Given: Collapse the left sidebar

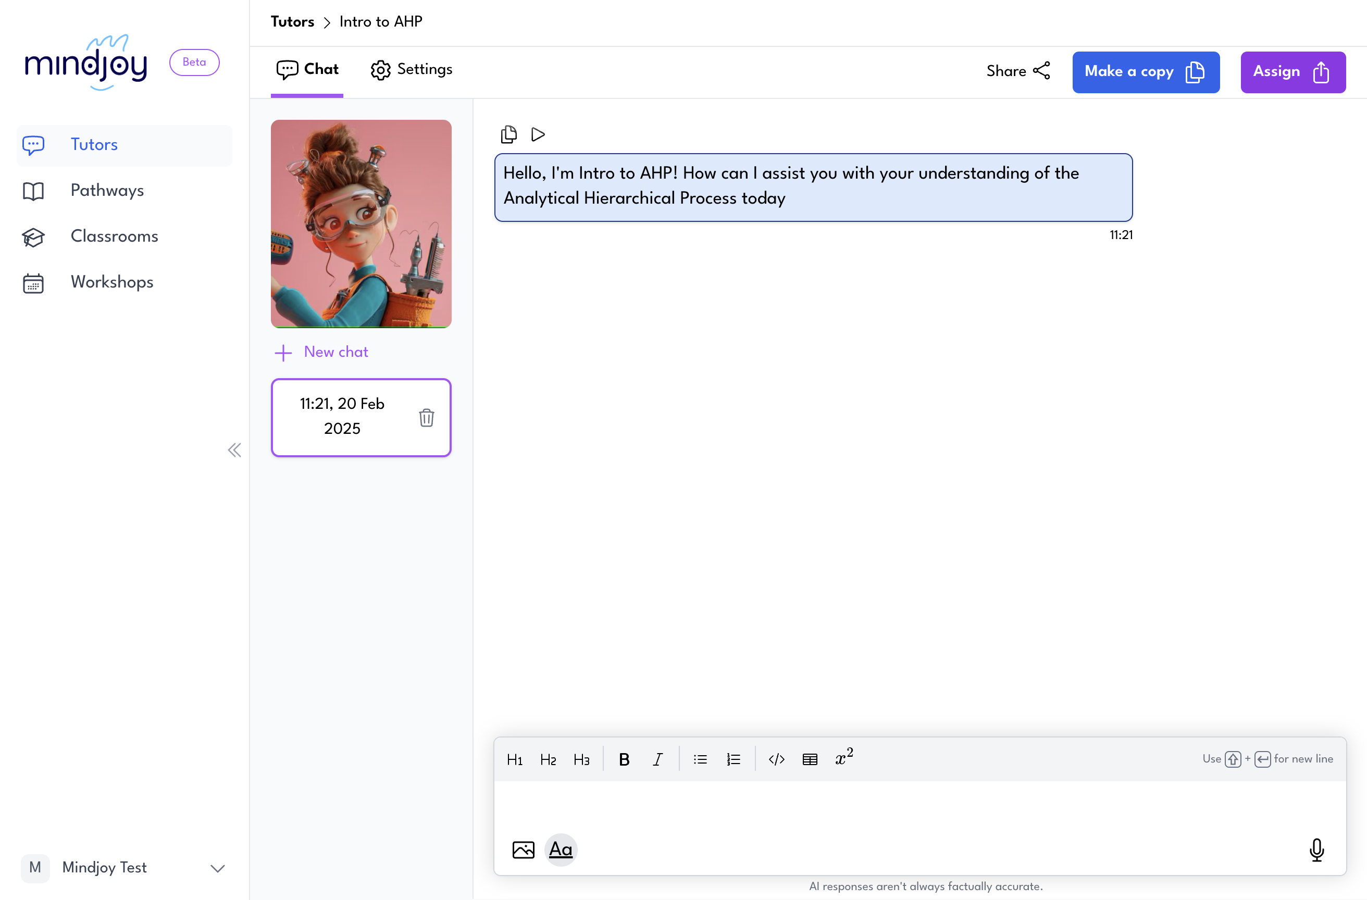Looking at the screenshot, I should coord(234,449).
